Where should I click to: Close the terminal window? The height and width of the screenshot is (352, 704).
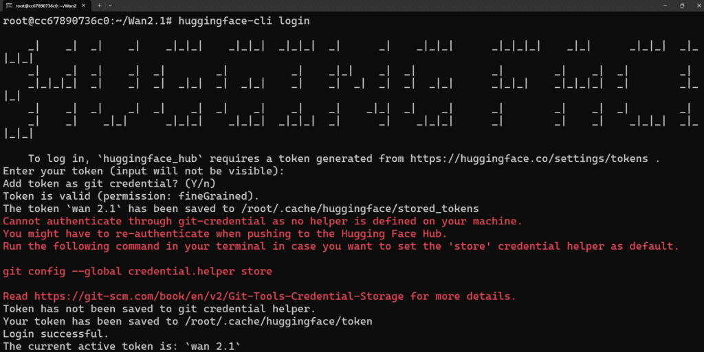[x=698, y=5]
